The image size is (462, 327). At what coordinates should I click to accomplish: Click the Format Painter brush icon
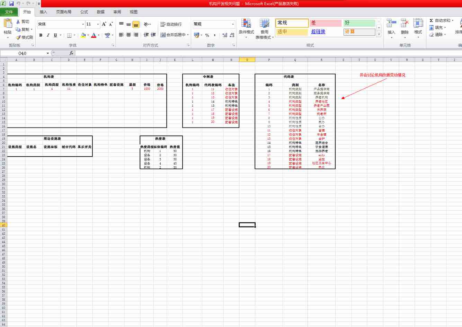pyautogui.click(x=18, y=37)
